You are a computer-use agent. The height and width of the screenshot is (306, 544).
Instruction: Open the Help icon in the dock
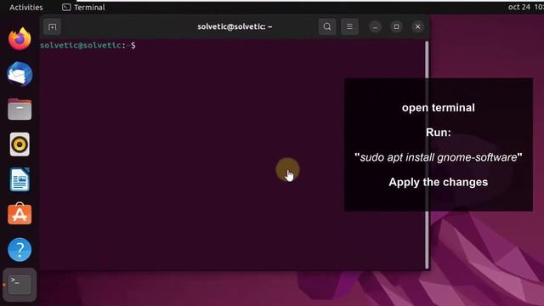click(x=20, y=249)
